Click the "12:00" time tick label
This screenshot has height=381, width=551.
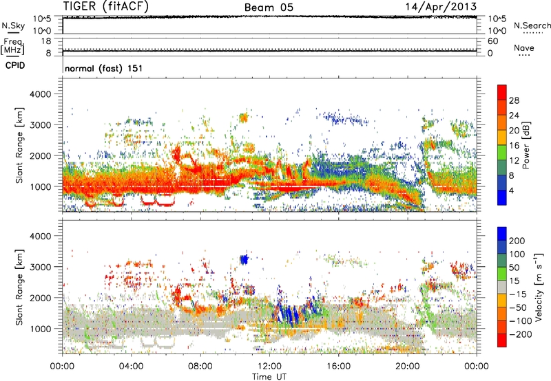pos(269,367)
